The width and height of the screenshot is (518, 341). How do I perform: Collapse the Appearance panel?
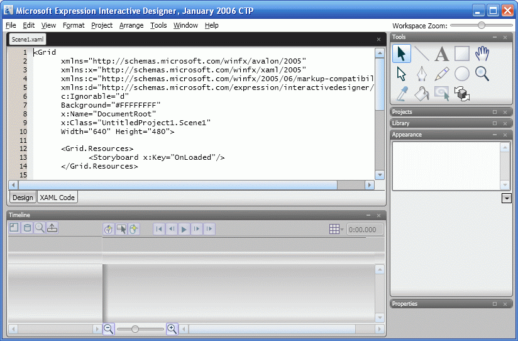[495, 135]
